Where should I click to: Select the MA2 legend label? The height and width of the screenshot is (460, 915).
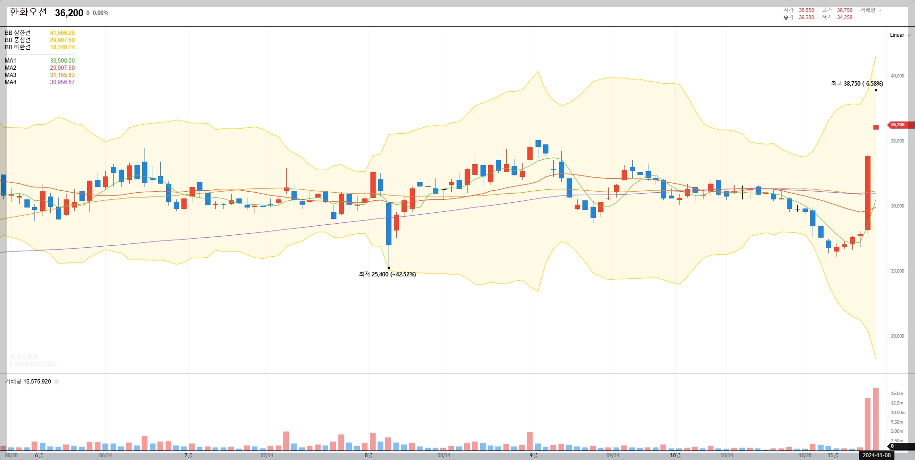click(11, 68)
